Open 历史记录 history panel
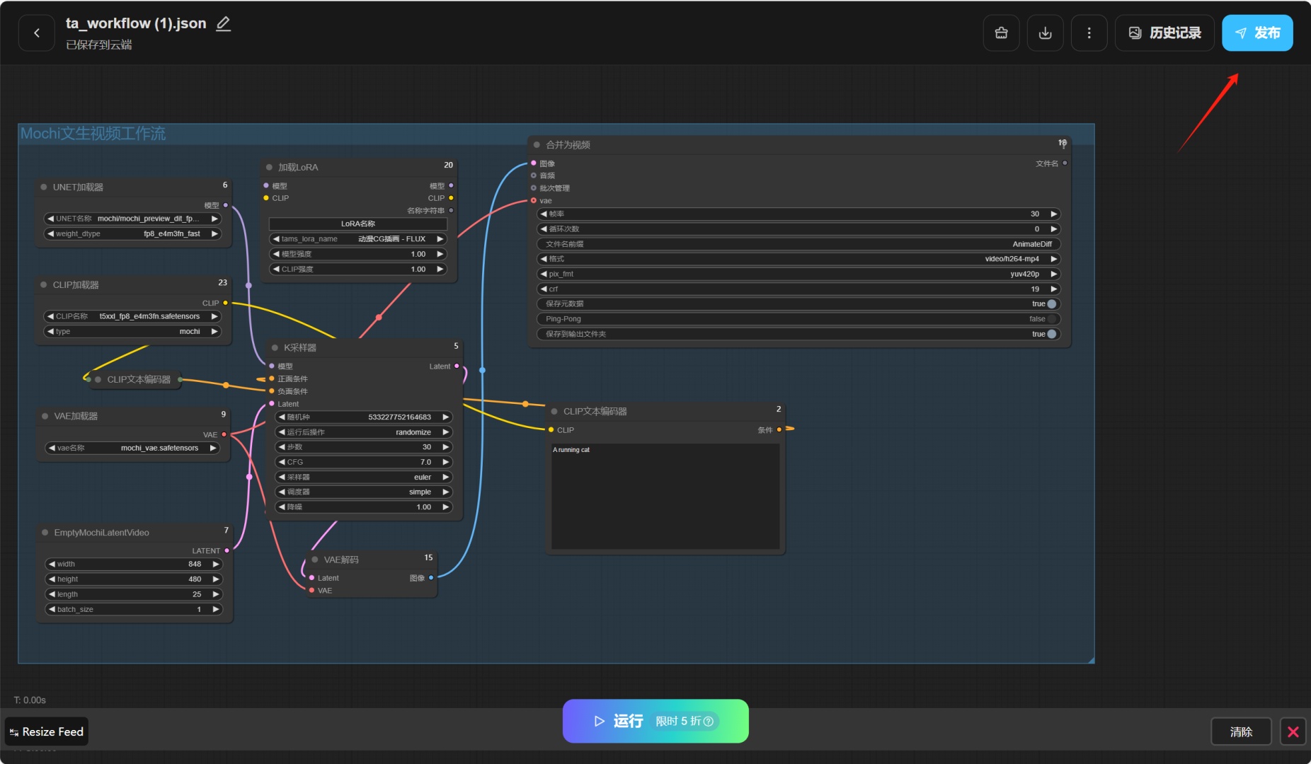 point(1164,33)
